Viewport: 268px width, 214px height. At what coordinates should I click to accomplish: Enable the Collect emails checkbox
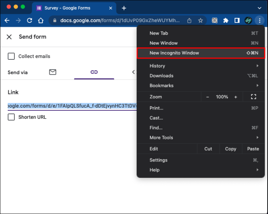pos(12,56)
